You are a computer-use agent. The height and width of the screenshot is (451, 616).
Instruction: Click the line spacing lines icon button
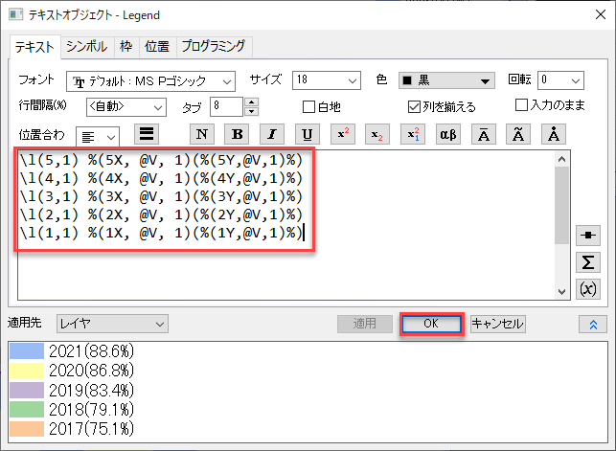click(147, 134)
